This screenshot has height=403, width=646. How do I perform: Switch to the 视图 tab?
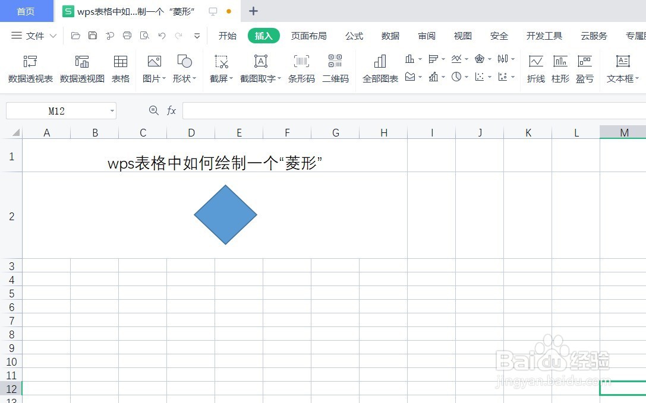tap(463, 36)
